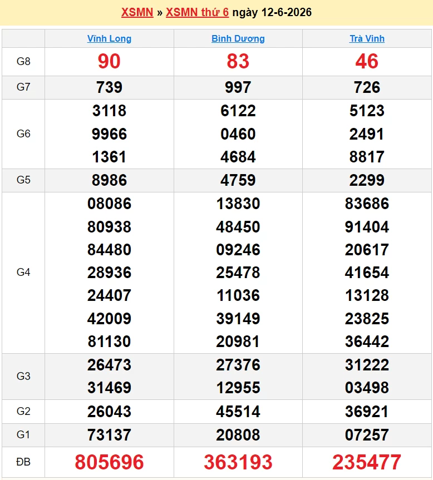Click Vĩnh Long G8 number 90
433x480 pixels.
pyautogui.click(x=109, y=61)
